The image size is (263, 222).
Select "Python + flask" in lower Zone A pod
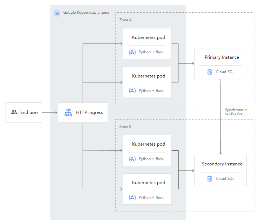(x=151, y=91)
